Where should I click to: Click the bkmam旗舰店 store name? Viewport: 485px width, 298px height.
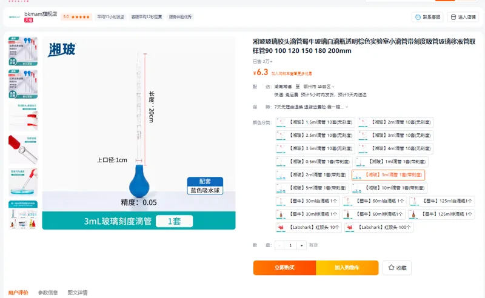(41, 14)
